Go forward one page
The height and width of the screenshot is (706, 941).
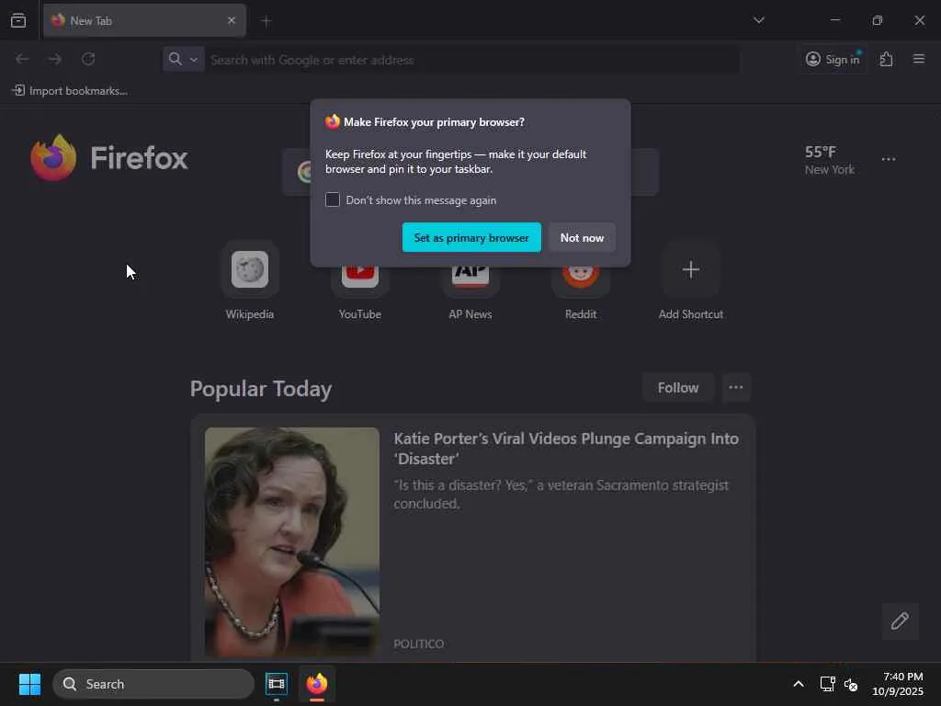[54, 59]
